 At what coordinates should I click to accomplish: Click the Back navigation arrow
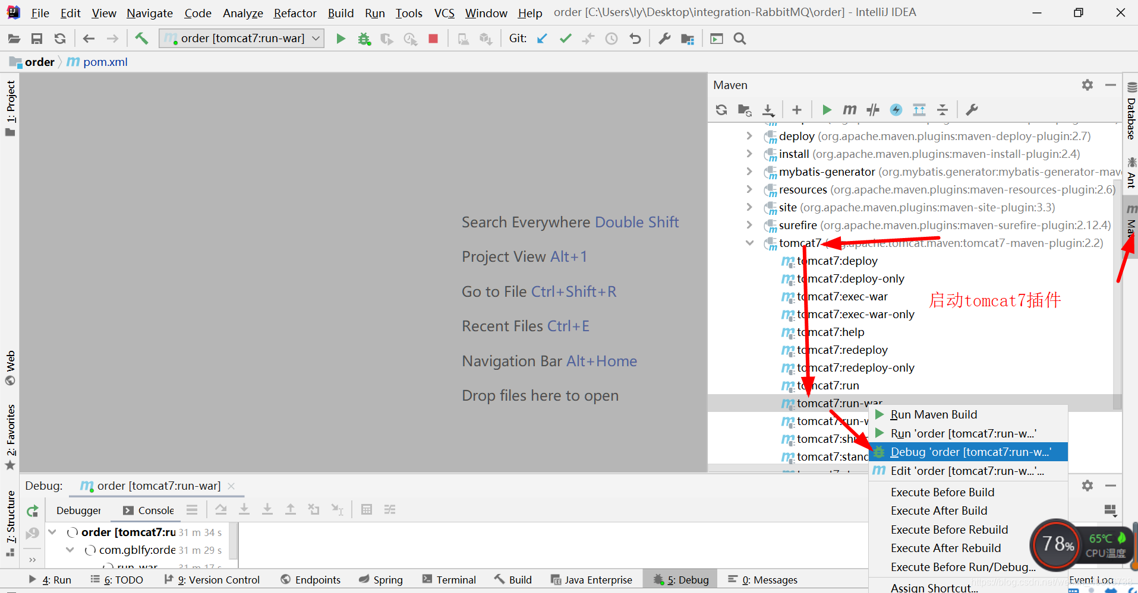(x=89, y=39)
